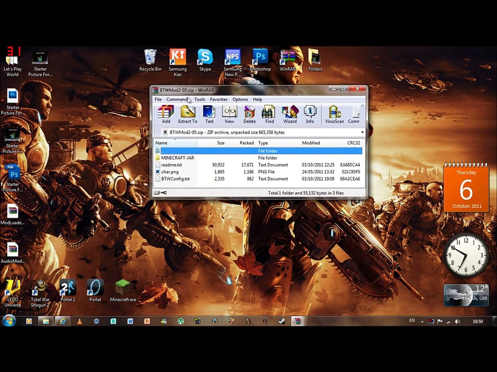Open the Favorites menu
497x372 pixels.
(218, 99)
